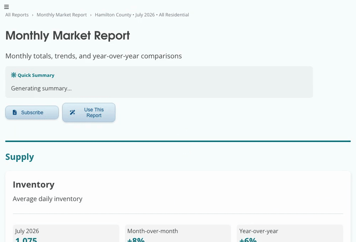
Task: Click the Generating summary… text
Action: click(41, 89)
